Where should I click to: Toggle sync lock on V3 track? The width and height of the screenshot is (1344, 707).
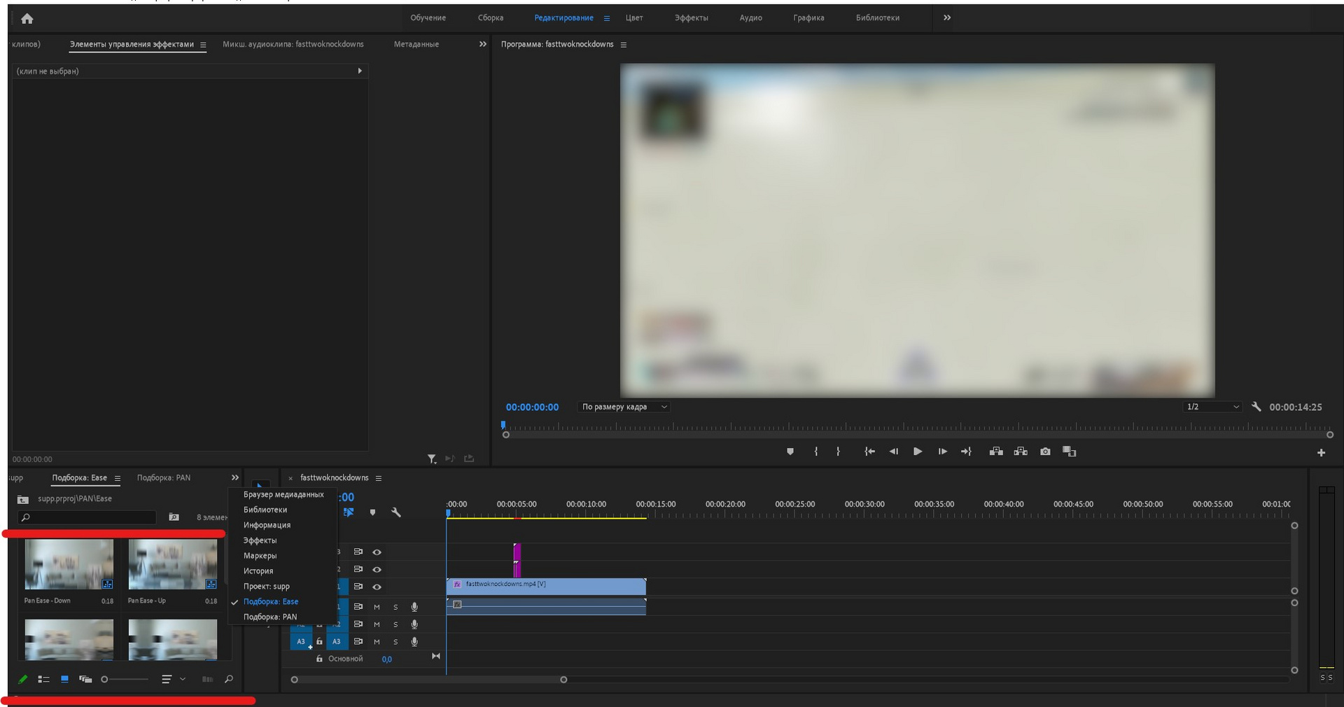358,552
